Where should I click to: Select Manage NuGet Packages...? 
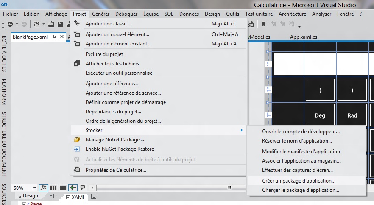159,139
